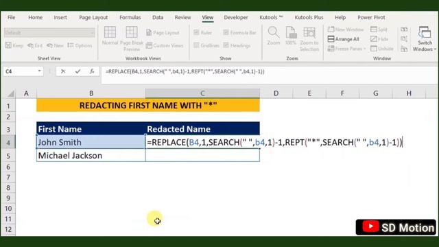Image resolution: width=439 pixels, height=247 pixels.
Task: Set zoom to 100%
Action: 291,36
